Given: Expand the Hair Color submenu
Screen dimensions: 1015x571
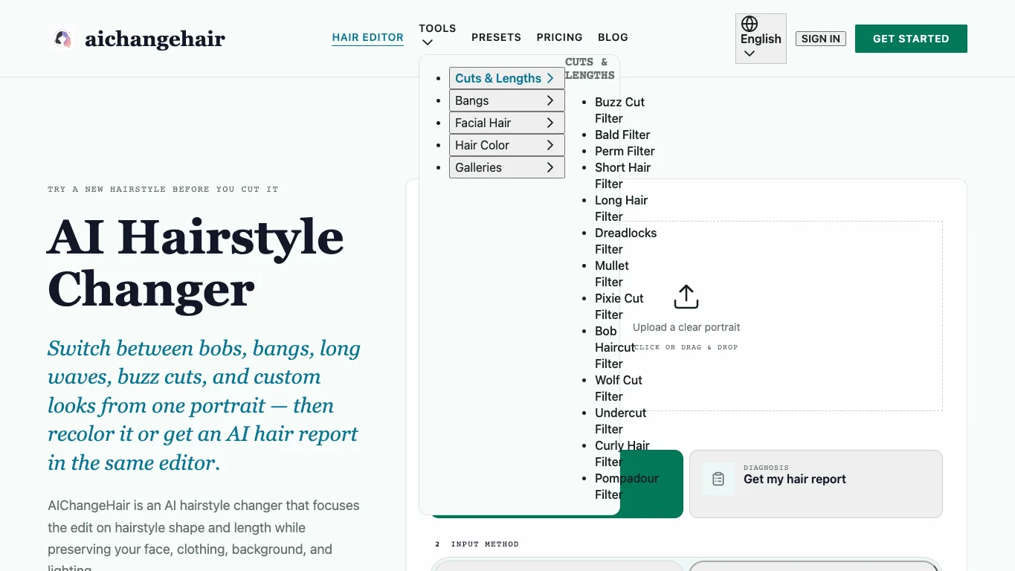Looking at the screenshot, I should 507,145.
